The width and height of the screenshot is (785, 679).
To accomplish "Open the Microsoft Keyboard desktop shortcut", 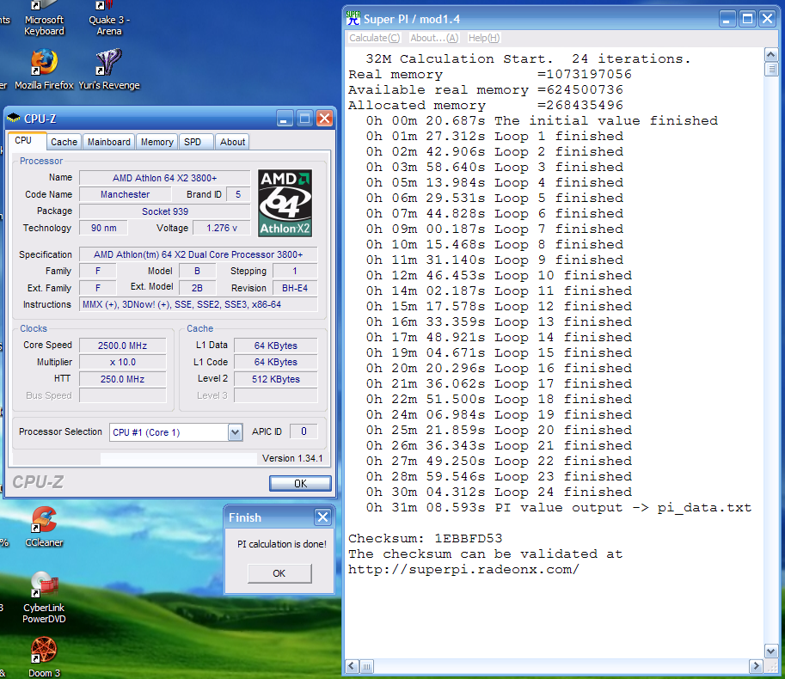I will coord(44,19).
